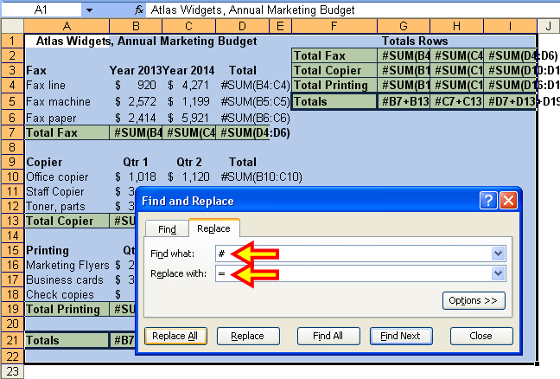Click 'Staff Copier' cell
The height and width of the screenshot is (379, 560).
coord(67,191)
